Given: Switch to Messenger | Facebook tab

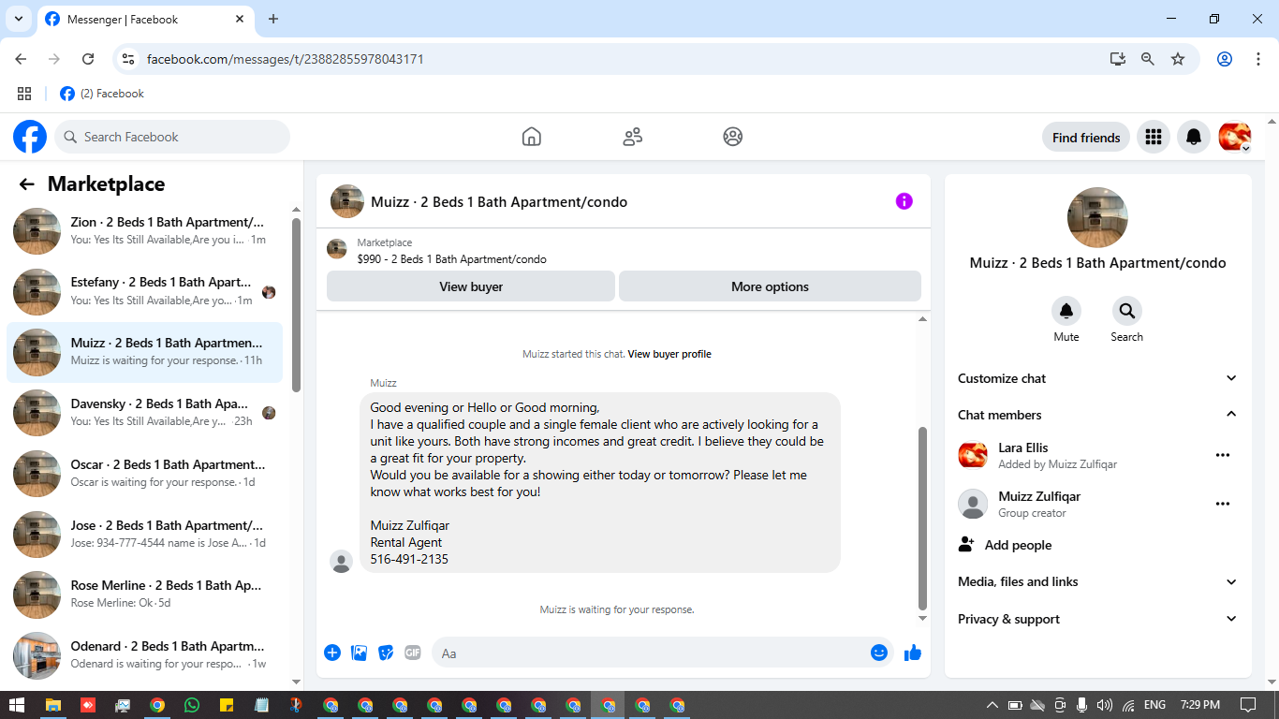Looking at the screenshot, I should 147,19.
